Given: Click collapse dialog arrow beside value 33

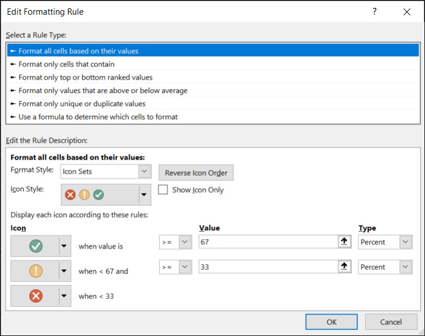Looking at the screenshot, I should tap(342, 267).
